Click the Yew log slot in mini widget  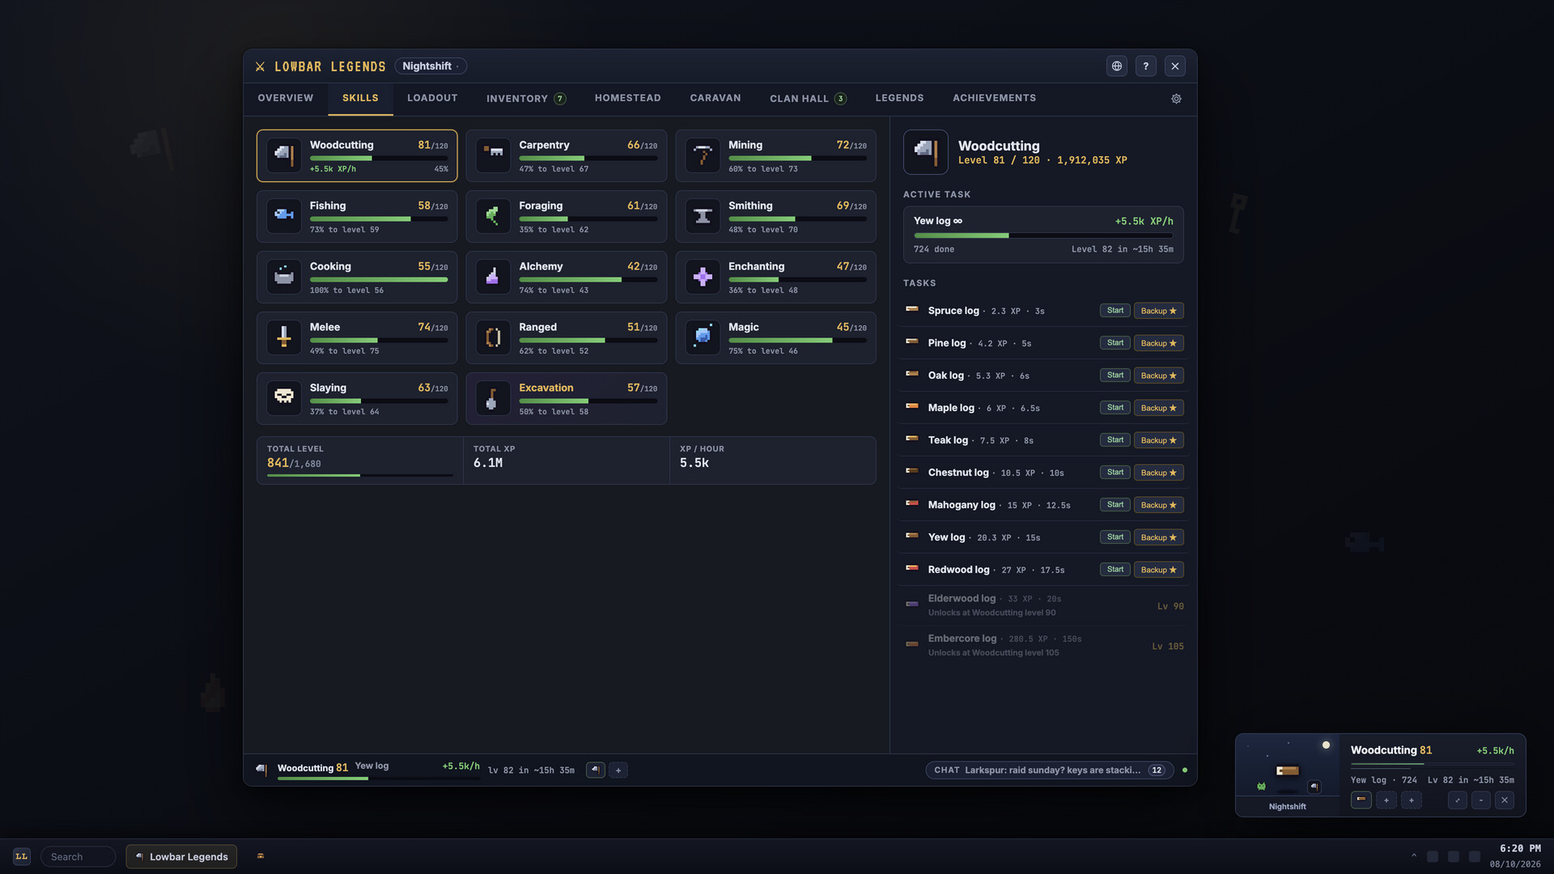coord(1361,800)
